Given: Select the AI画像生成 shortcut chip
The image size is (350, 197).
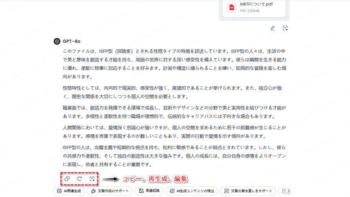Looking at the screenshot, I should 69,191.
